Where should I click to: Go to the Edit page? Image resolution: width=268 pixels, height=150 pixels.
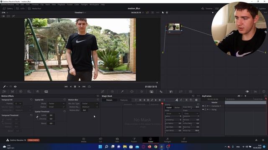click(117, 140)
